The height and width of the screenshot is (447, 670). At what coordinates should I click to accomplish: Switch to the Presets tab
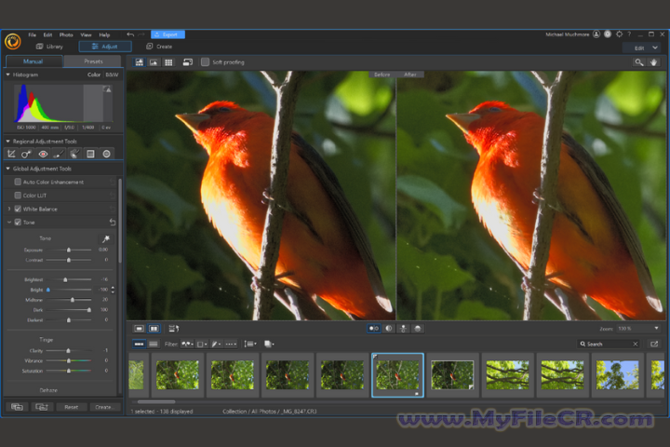point(93,61)
